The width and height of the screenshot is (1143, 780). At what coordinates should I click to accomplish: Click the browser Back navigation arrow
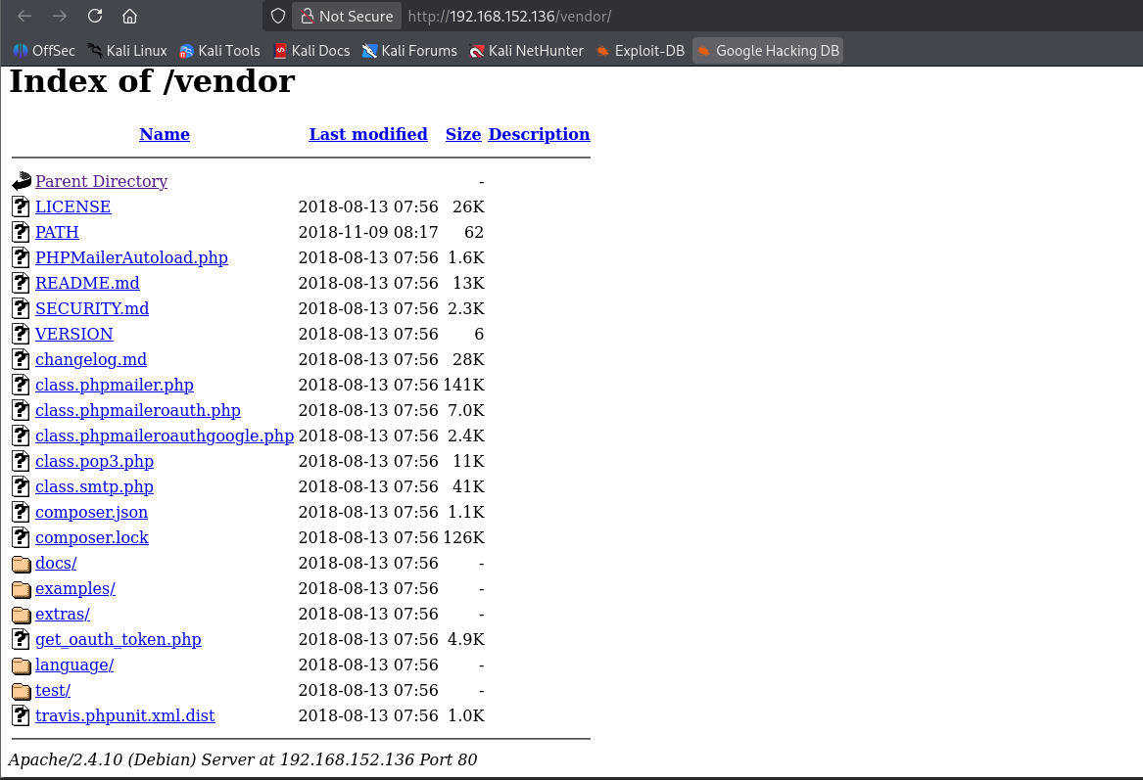[x=24, y=16]
